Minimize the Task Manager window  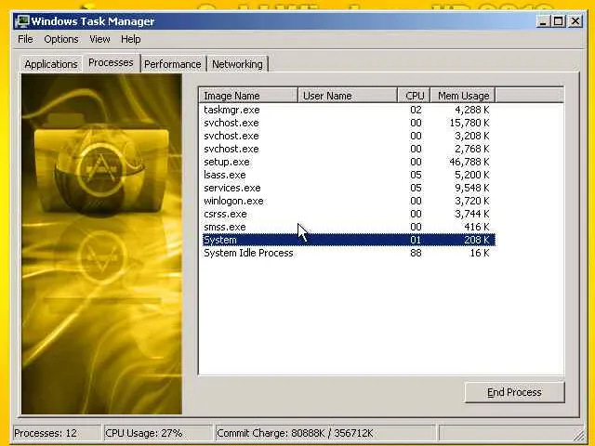pos(543,21)
